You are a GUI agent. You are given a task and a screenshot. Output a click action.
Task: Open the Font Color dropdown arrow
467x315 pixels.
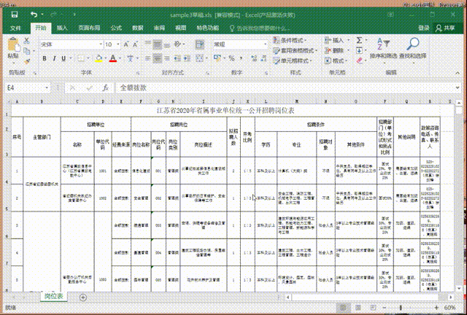click(x=120, y=58)
